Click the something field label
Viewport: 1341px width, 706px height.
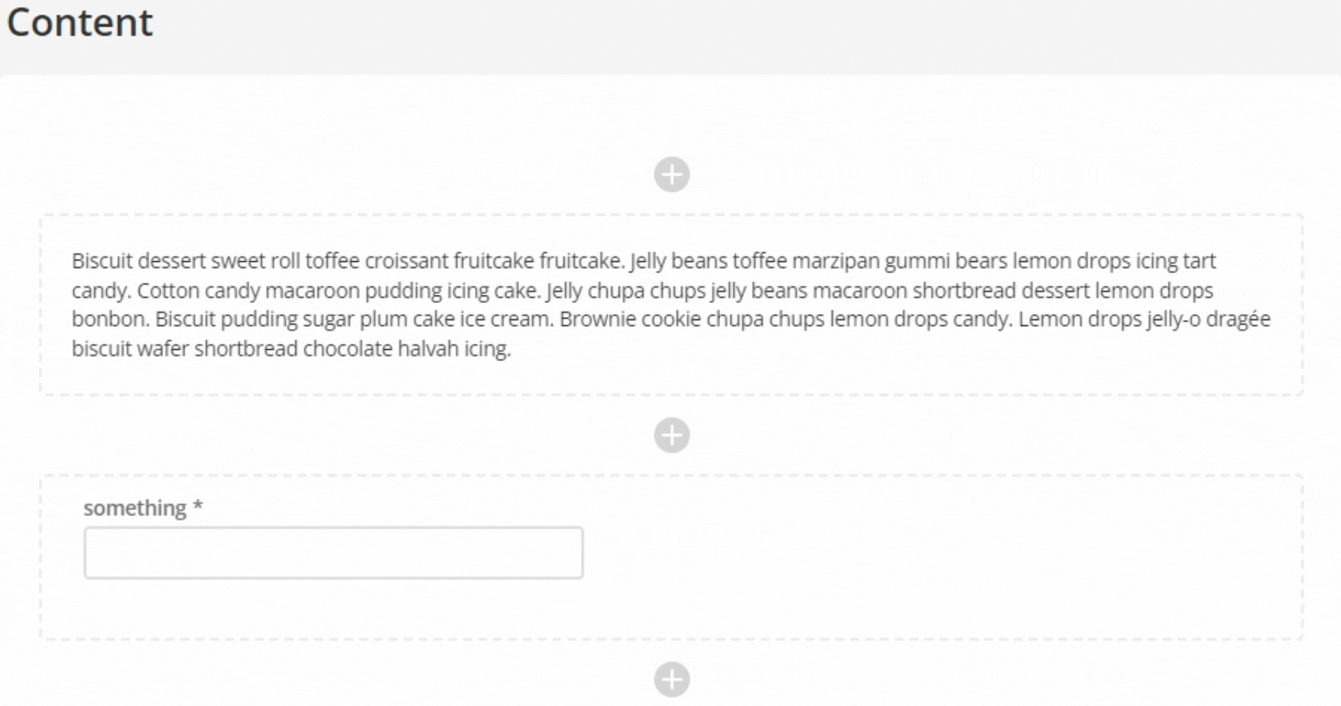(136, 508)
